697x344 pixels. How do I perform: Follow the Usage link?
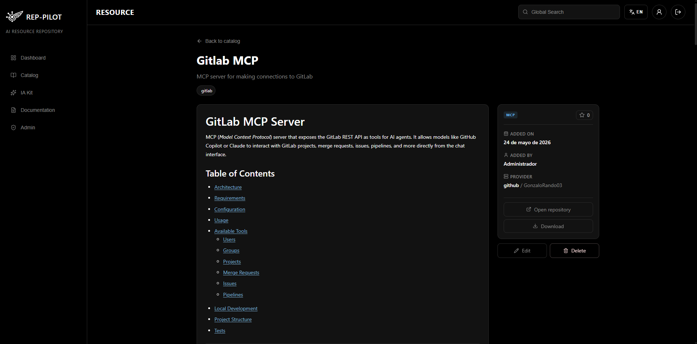click(x=221, y=220)
